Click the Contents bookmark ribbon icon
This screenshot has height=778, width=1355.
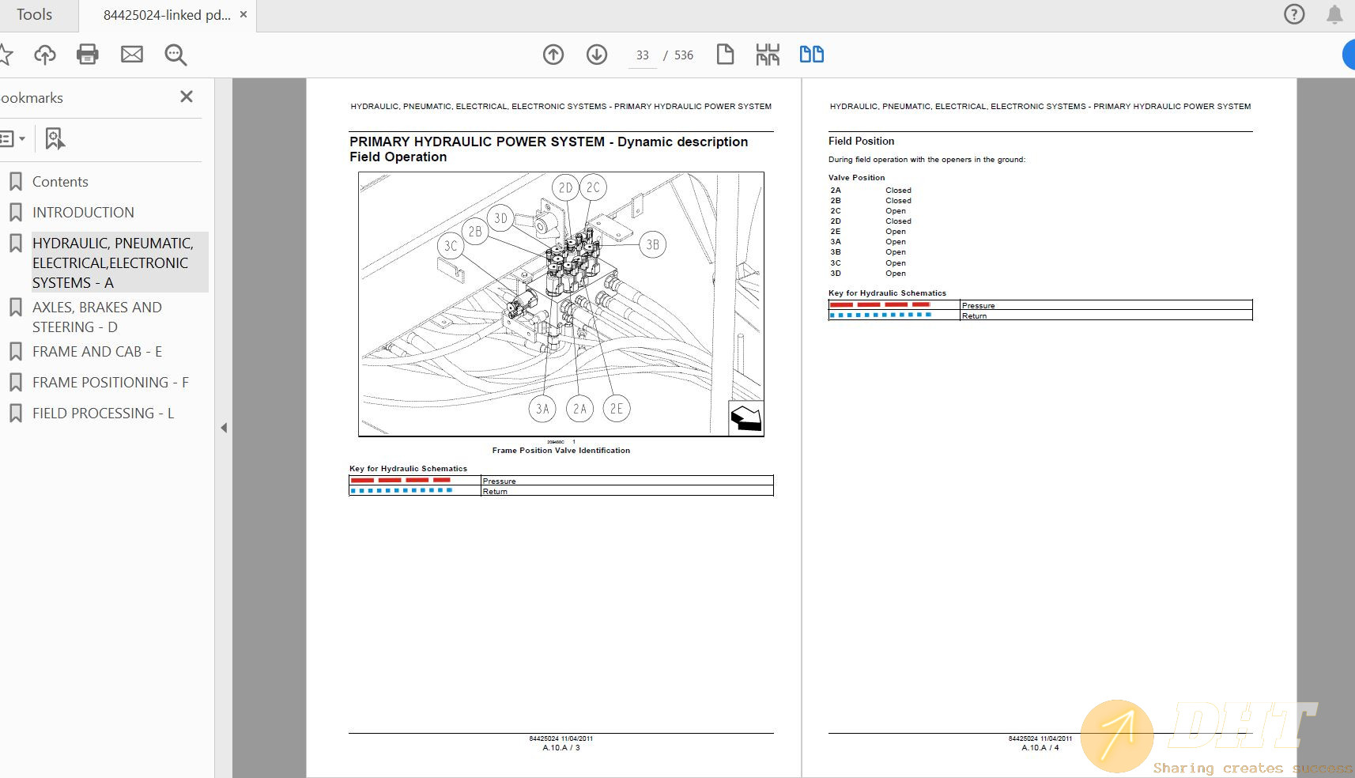pyautogui.click(x=16, y=182)
